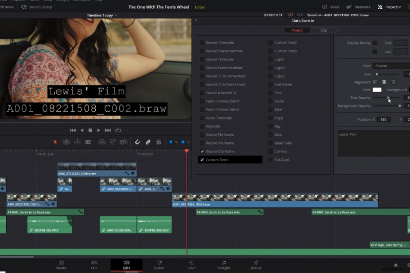Viewport: 410px width, 273px height.
Task: Open viewer options three-dots menu
Action: tap(300, 15)
